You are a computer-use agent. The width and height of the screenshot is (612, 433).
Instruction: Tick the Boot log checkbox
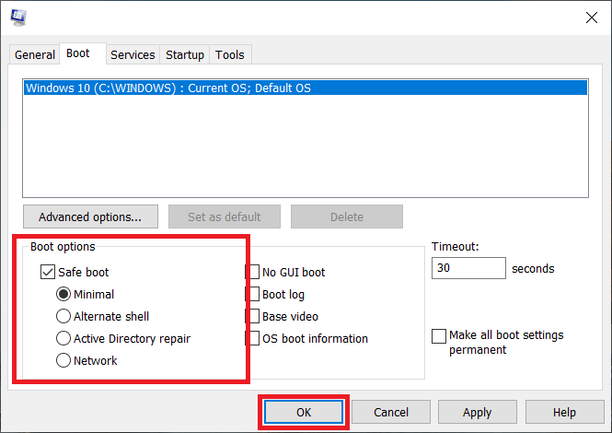253,295
